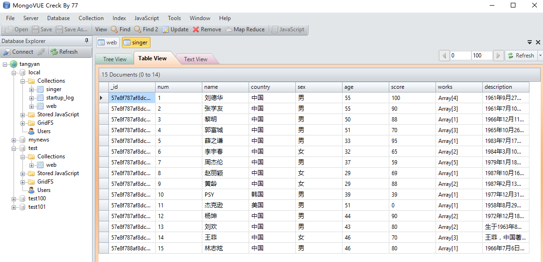543x262 pixels.
Task: Open the File menu
Action: 10,18
